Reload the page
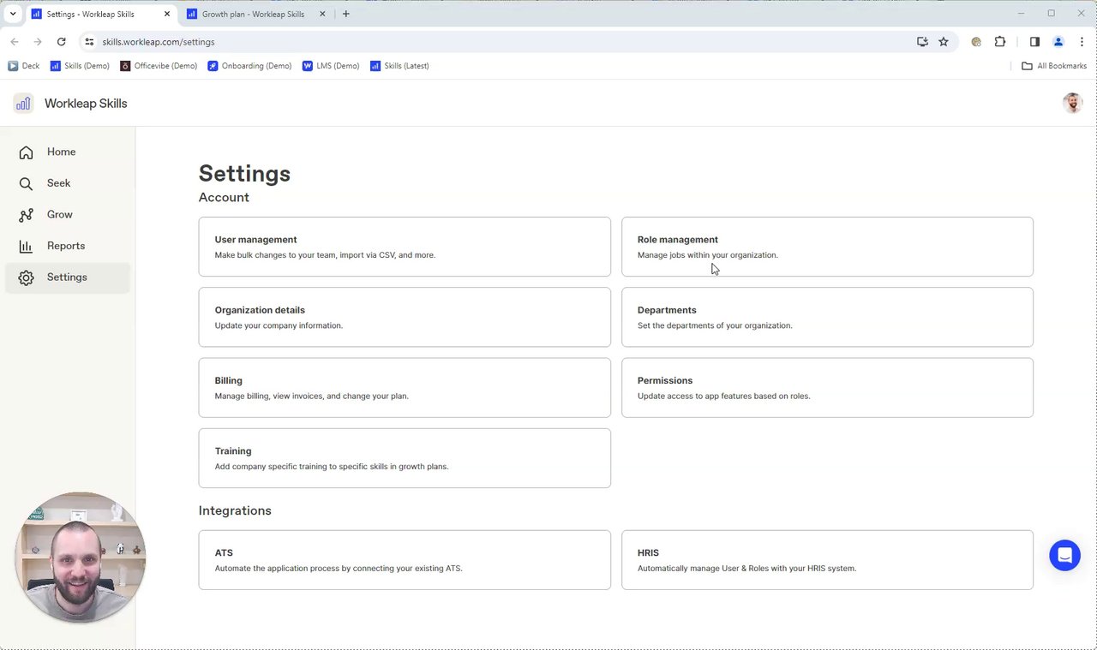 tap(61, 42)
